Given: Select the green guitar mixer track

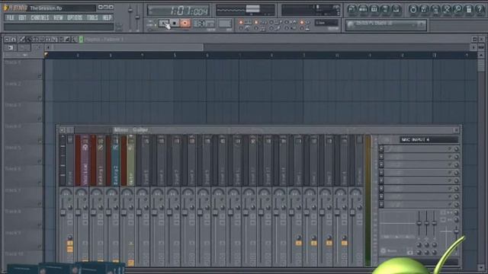Looking at the screenshot, I should click(x=131, y=161).
